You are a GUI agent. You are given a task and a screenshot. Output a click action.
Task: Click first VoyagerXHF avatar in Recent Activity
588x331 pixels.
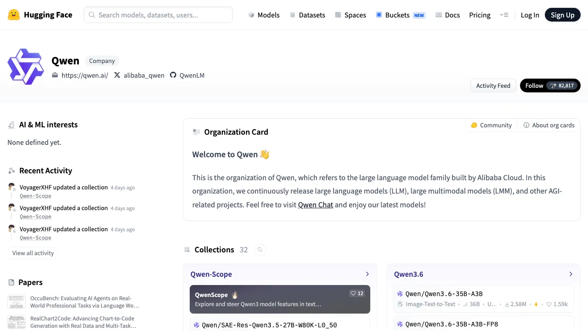coord(12,187)
